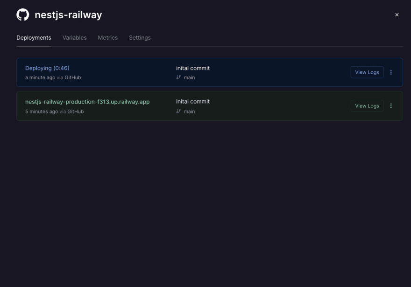Image resolution: width=411 pixels, height=287 pixels.
Task: Select the Deployments tab
Action: click(34, 38)
